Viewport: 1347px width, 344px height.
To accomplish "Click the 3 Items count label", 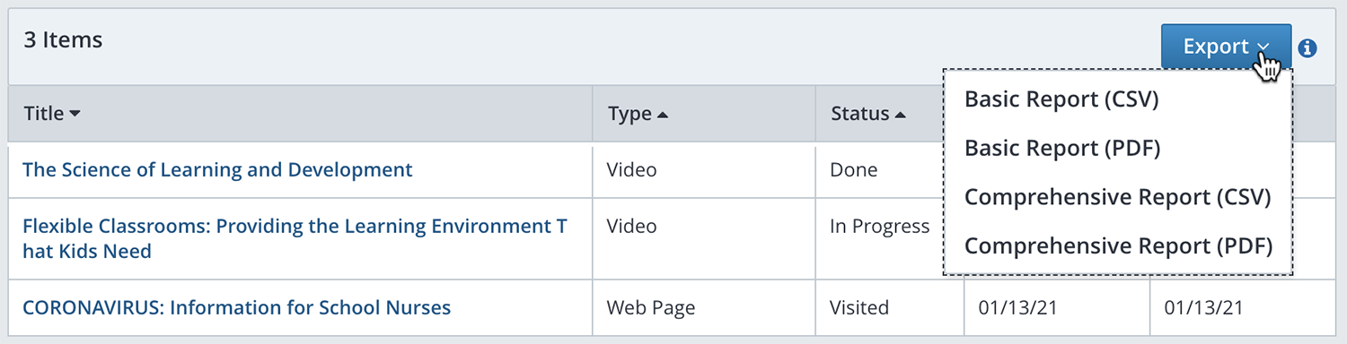I will click(x=63, y=40).
